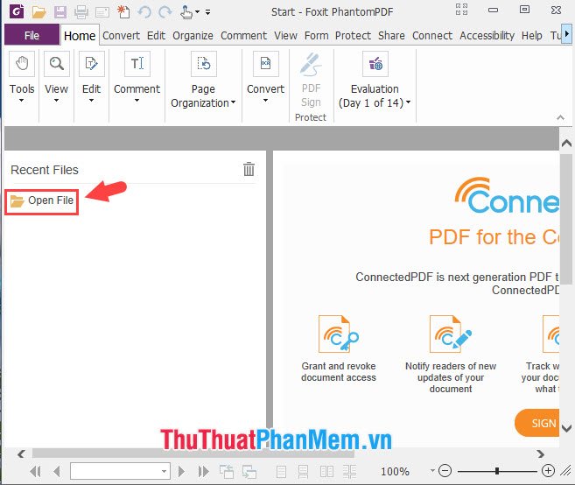This screenshot has height=485, width=575.
Task: Click the Print icon in quick access toolbar
Action: point(81,12)
